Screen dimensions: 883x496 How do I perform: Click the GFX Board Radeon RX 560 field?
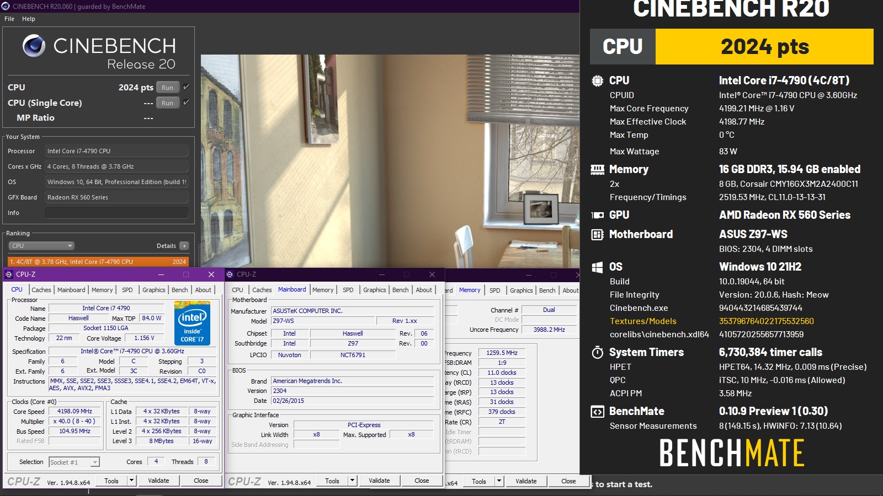[x=116, y=197]
